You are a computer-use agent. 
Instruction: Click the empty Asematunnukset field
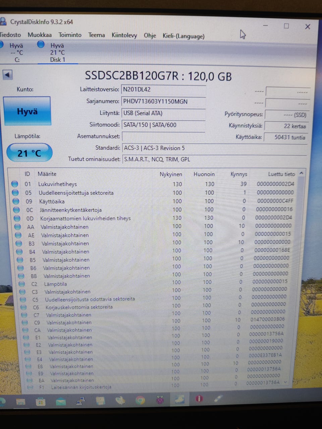[163, 136]
